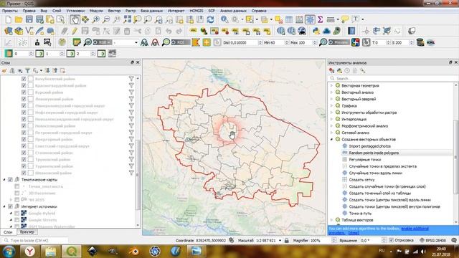Click the Add Vector Layer icon
Screen dimensions: 459x258
pos(29,31)
